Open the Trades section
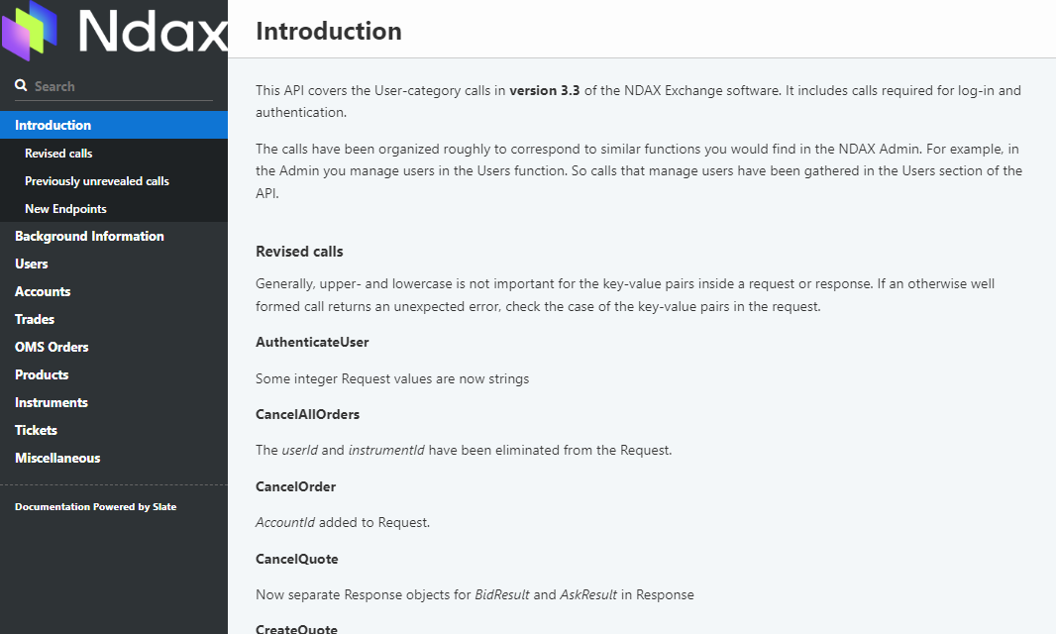Image resolution: width=1056 pixels, height=634 pixels. pyautogui.click(x=35, y=319)
